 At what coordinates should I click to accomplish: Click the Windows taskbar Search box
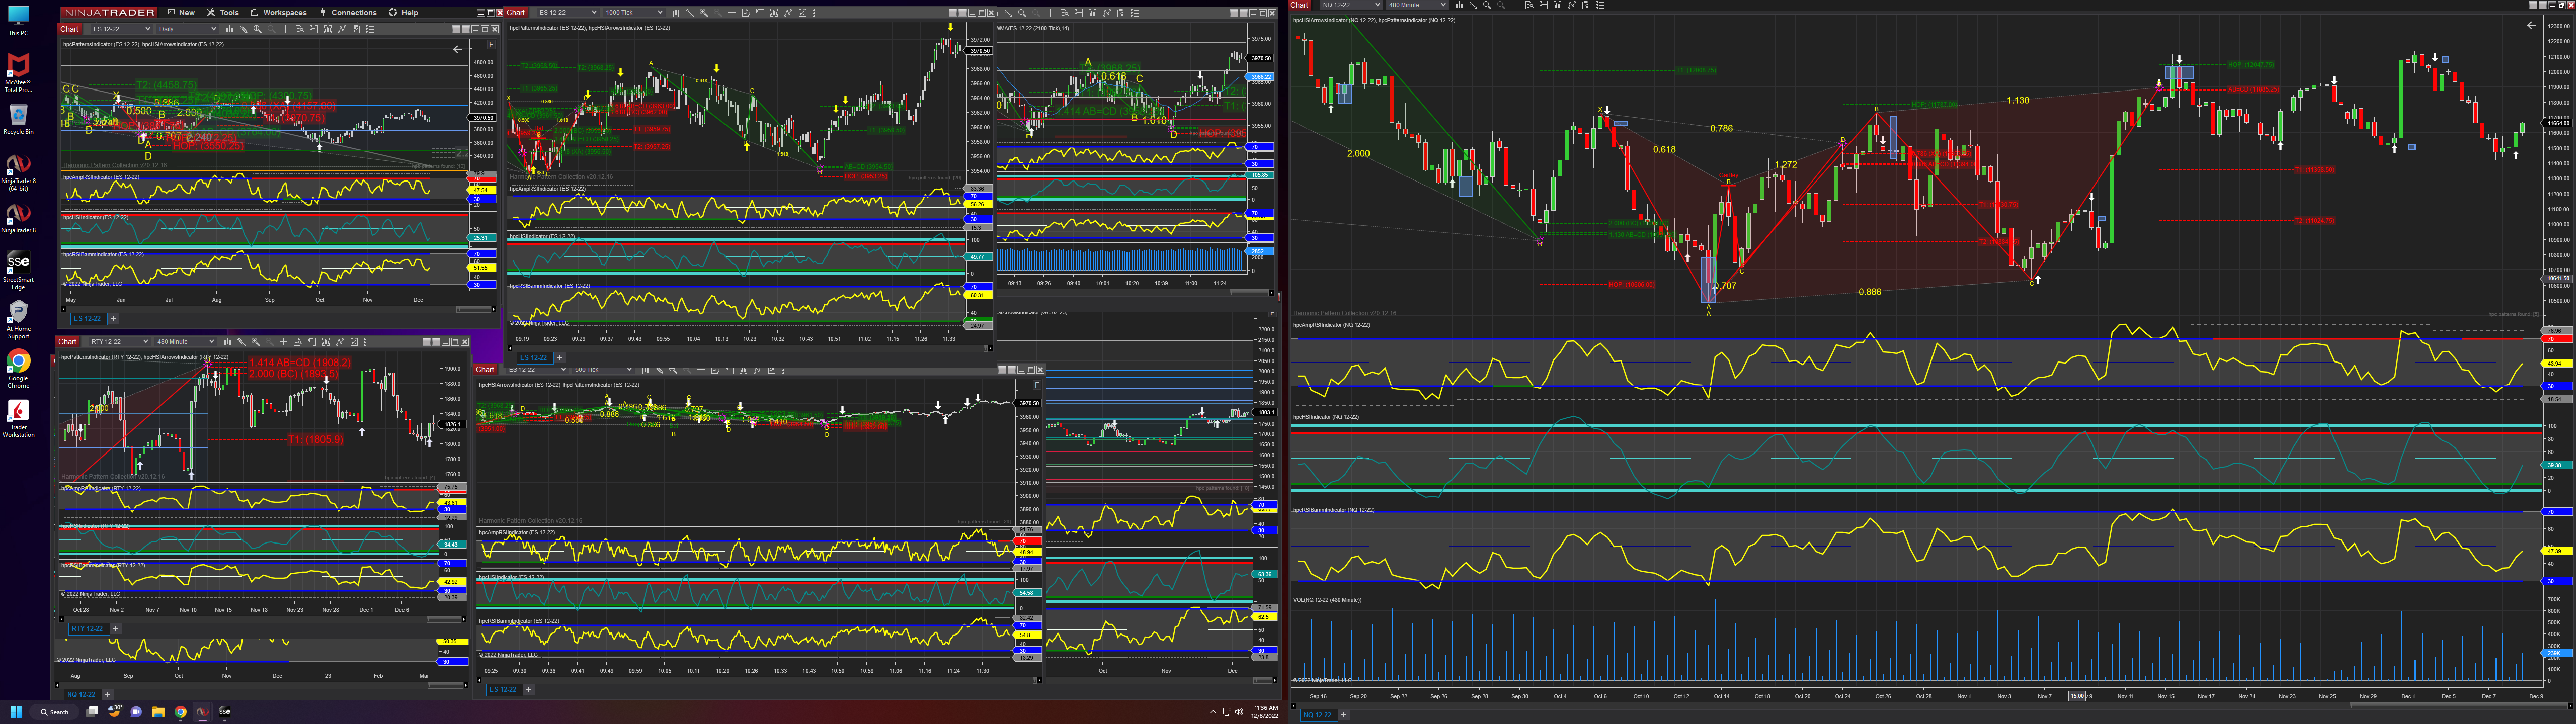point(54,712)
